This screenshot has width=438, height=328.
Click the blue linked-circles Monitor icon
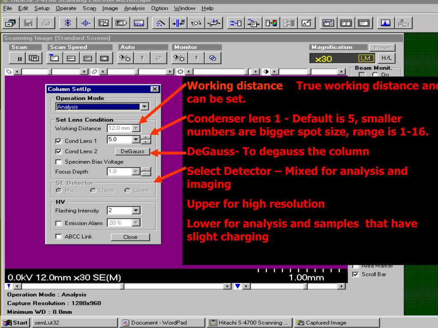213,58
